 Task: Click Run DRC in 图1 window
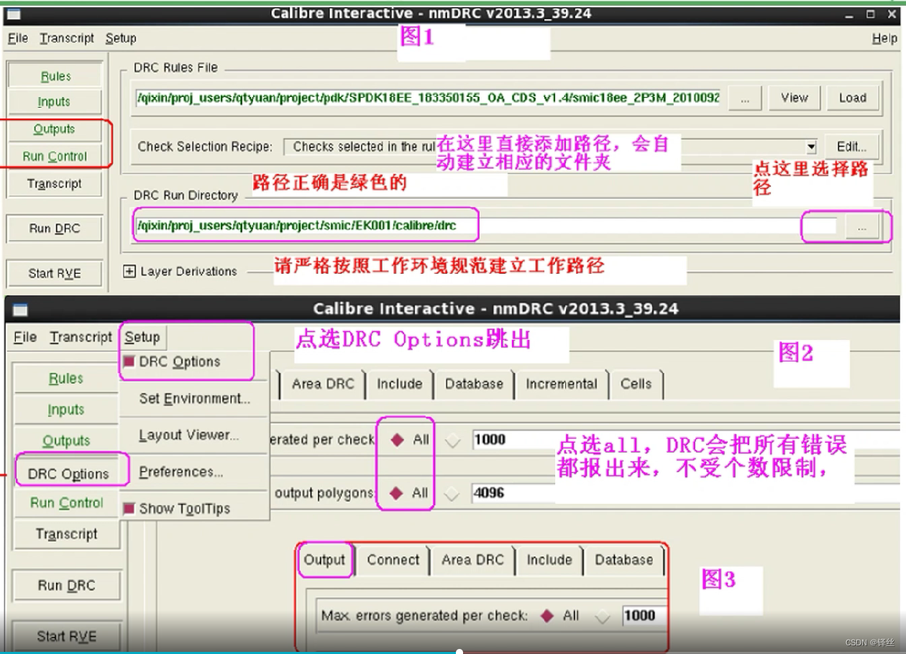point(55,229)
